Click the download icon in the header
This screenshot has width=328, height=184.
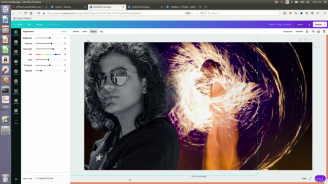(x=309, y=25)
